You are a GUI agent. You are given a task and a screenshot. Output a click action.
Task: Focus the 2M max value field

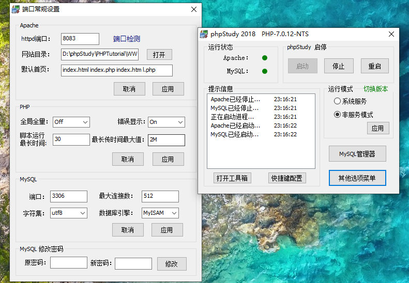pyautogui.click(x=166, y=140)
